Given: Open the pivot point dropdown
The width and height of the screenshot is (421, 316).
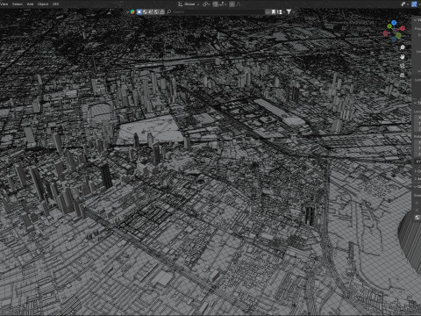Looking at the screenshot, I should click(x=206, y=4).
